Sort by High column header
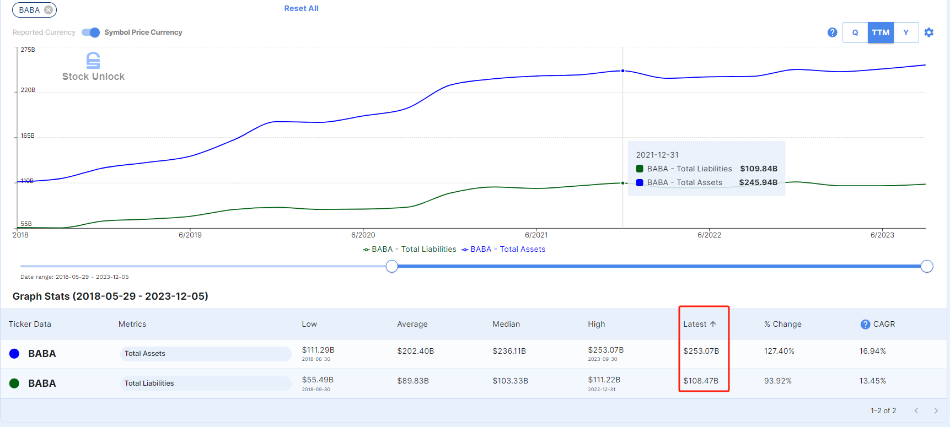The width and height of the screenshot is (950, 427). (x=597, y=324)
